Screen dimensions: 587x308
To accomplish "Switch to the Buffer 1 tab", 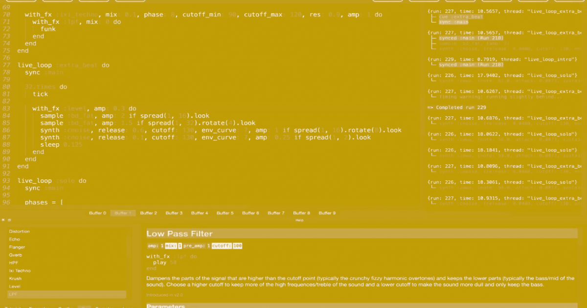I will 123,213.
